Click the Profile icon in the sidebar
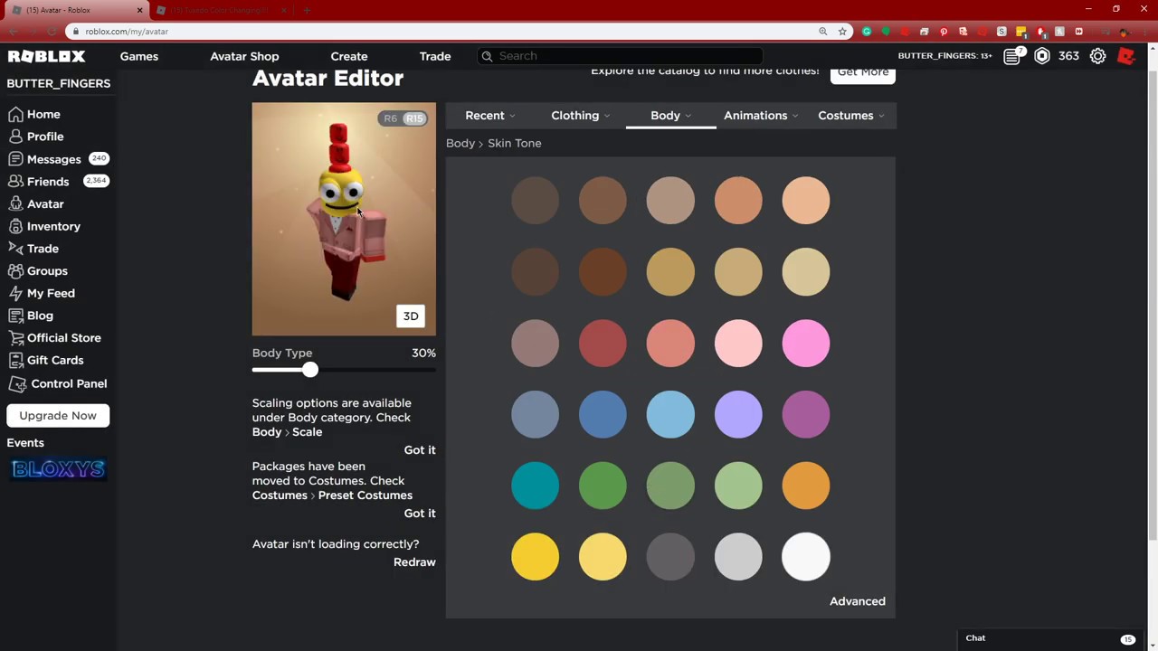 click(x=15, y=137)
